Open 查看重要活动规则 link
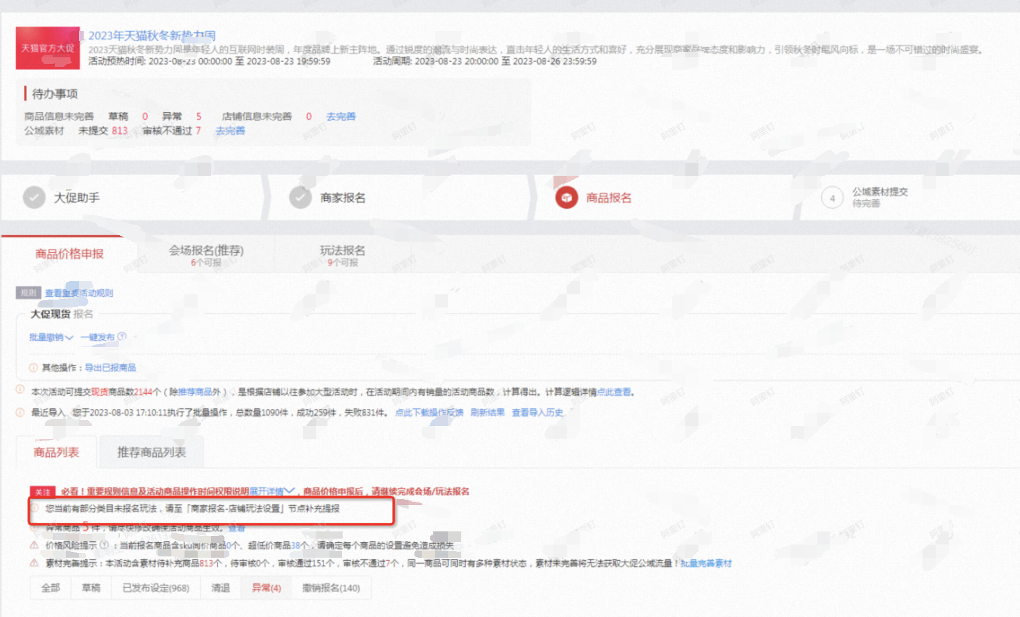This screenshot has width=1020, height=617. [79, 293]
